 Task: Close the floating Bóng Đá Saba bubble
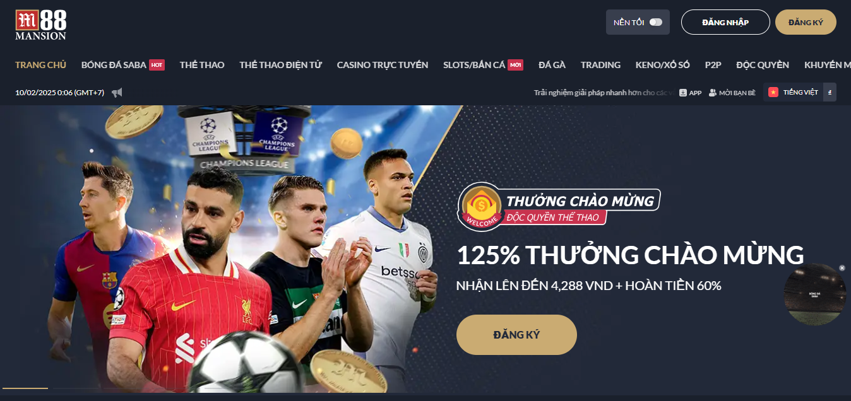tap(842, 268)
